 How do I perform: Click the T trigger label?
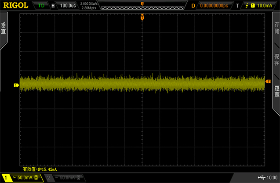tap(237, 6)
